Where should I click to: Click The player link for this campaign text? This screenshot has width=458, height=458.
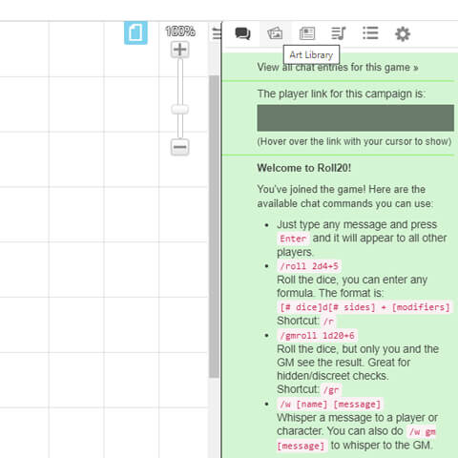tap(342, 94)
